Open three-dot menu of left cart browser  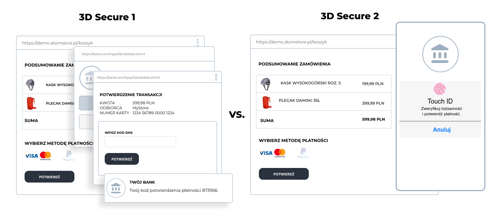point(198,43)
